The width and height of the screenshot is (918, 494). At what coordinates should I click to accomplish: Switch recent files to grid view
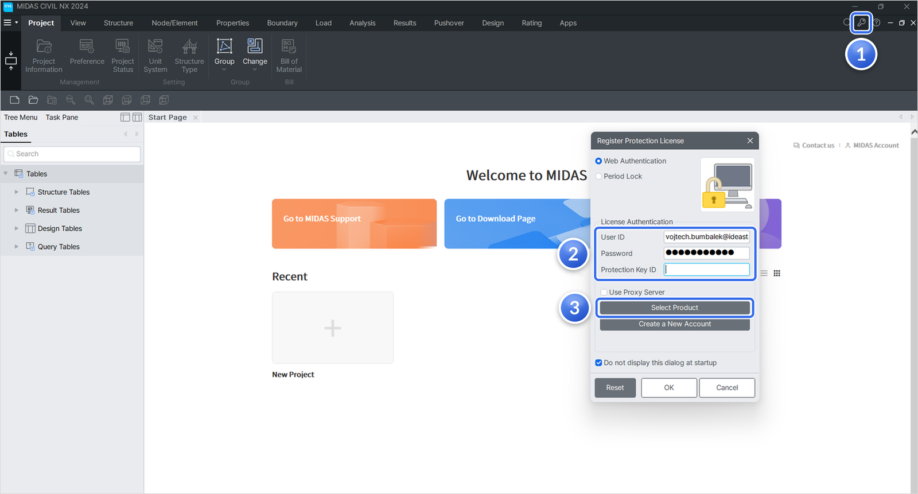coord(777,273)
